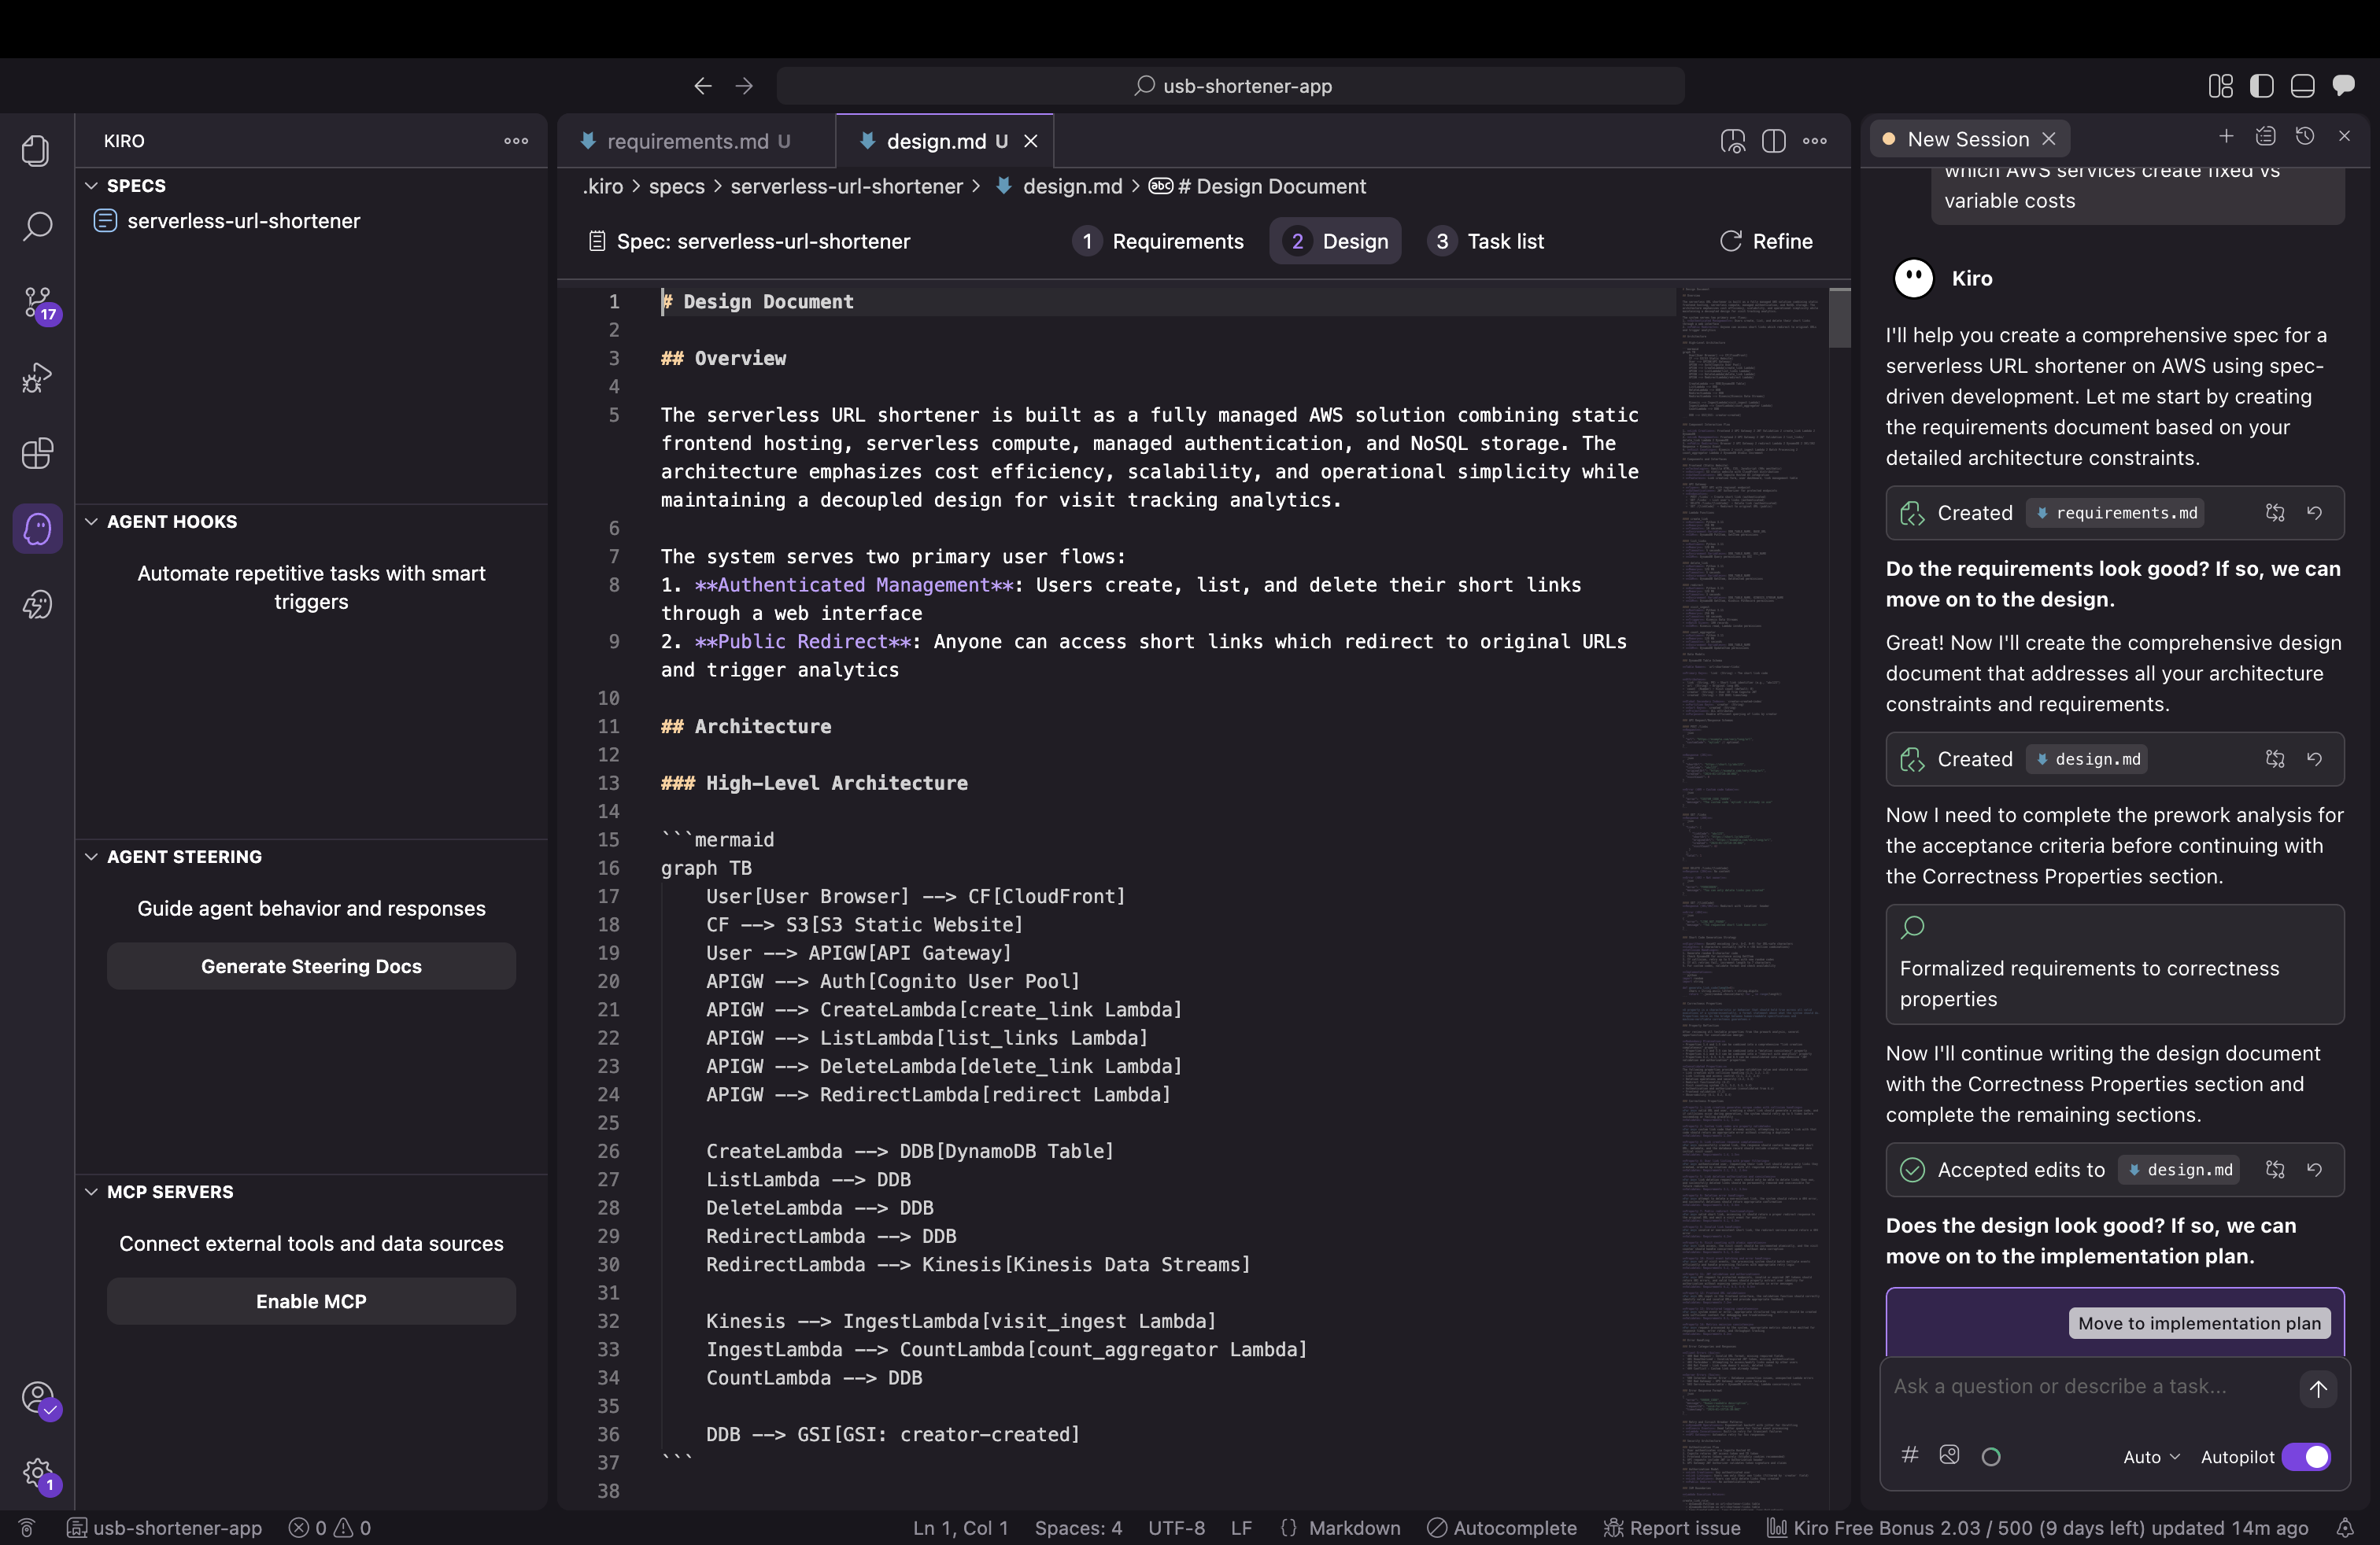The height and width of the screenshot is (1545, 2380).
Task: Click the Explorer files icon
Action: [37, 151]
